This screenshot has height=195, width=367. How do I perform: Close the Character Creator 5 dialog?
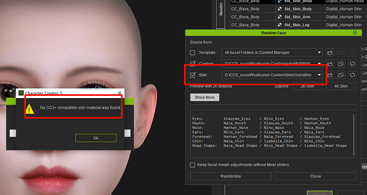[x=120, y=93]
